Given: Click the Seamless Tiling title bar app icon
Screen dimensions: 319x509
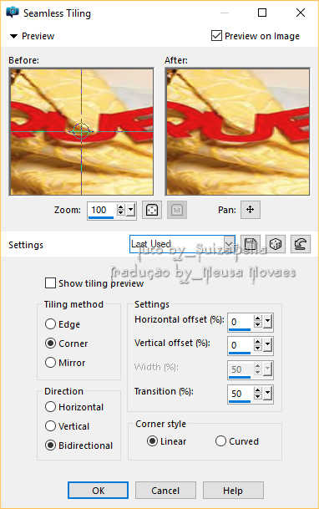Looking at the screenshot, I should click(x=13, y=13).
